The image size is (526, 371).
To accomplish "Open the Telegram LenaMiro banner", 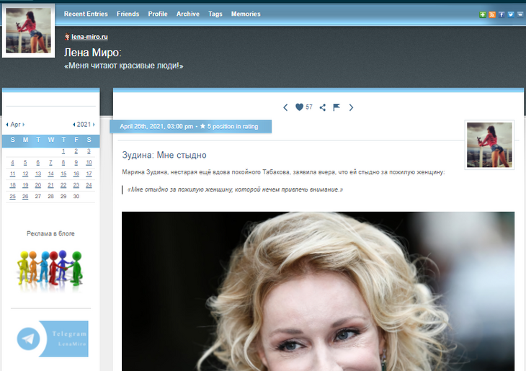I will click(x=52, y=339).
